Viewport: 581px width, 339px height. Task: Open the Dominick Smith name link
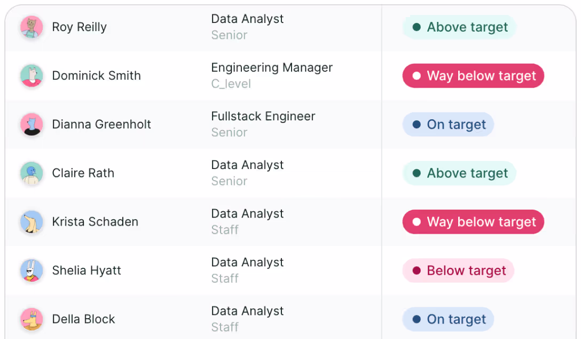96,76
